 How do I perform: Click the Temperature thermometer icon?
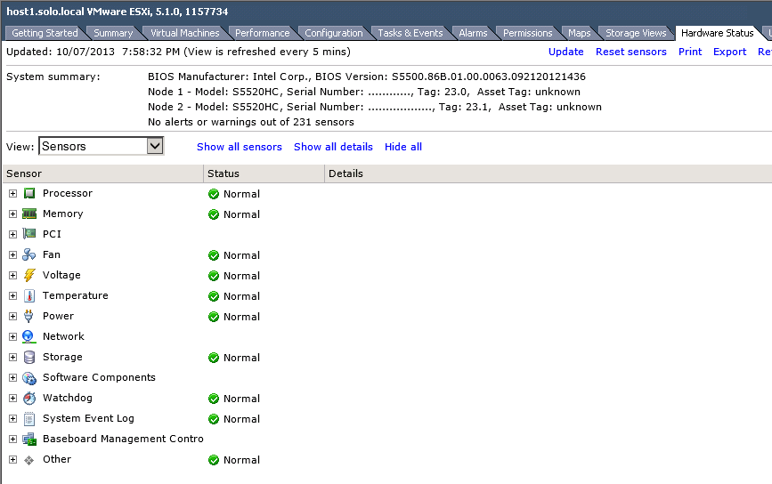click(x=29, y=295)
